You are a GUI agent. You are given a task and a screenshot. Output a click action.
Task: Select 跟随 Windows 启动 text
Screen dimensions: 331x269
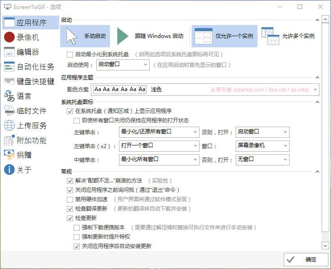pyautogui.click(x=159, y=36)
